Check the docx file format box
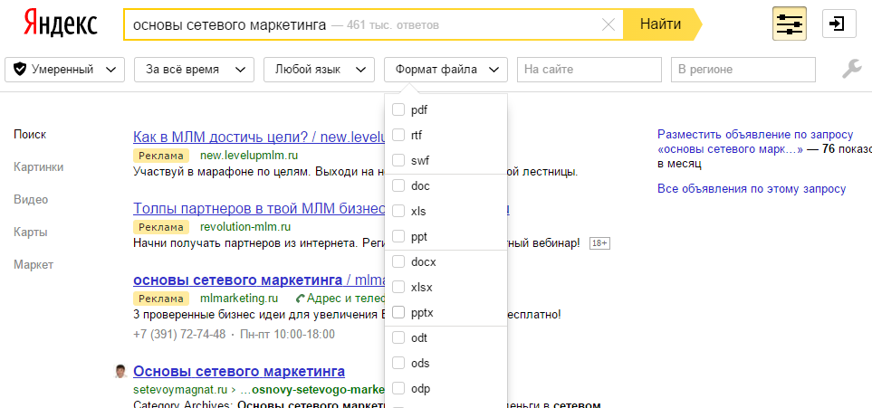This screenshot has height=408, width=872. 398,261
